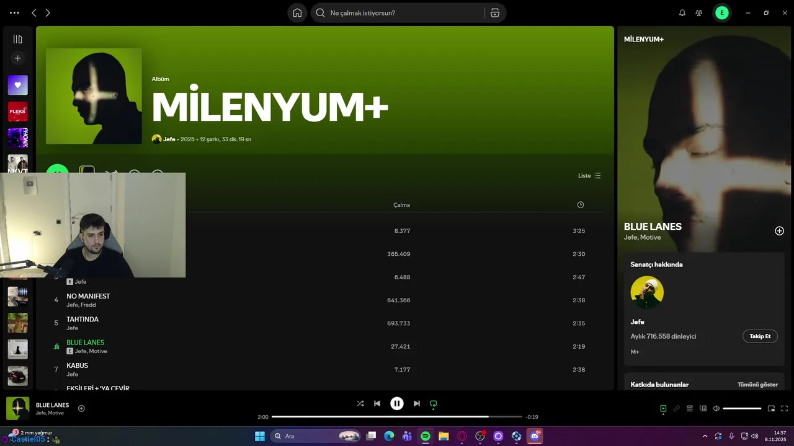The height and width of the screenshot is (446, 794).
Task: Open the Liste view dropdown
Action: 589,175
